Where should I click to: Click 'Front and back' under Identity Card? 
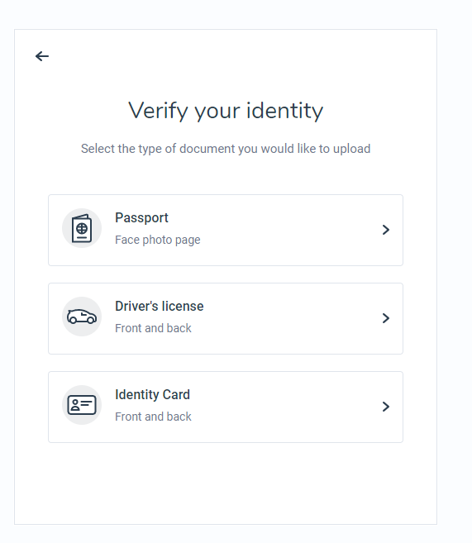click(x=153, y=417)
